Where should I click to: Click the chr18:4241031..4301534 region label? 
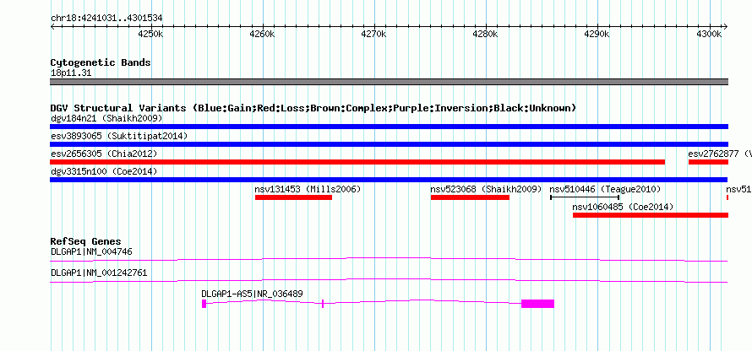click(106, 19)
